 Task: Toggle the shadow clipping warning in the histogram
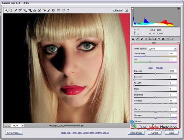click(x=132, y=8)
